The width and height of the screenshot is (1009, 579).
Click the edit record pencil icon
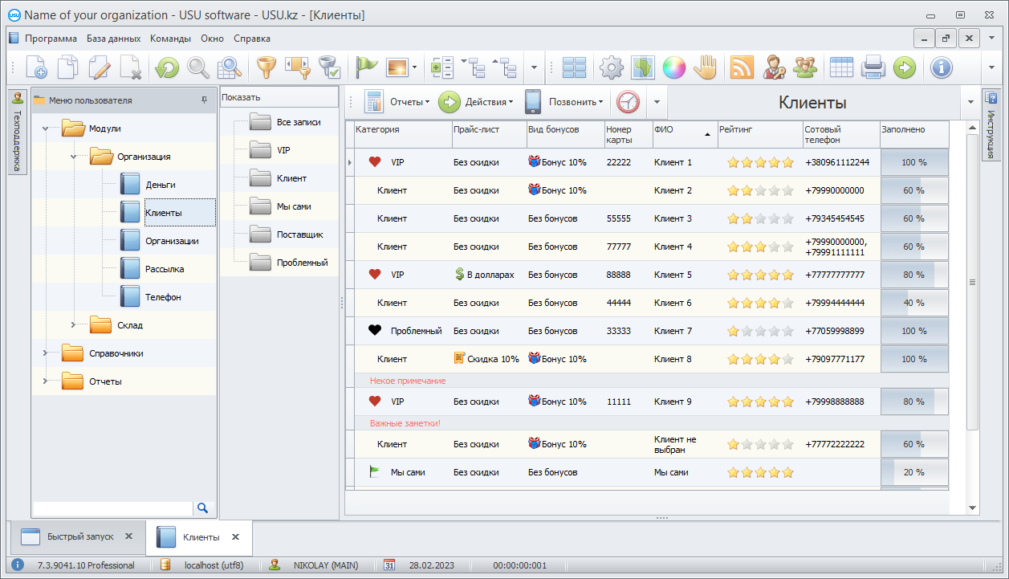click(100, 67)
